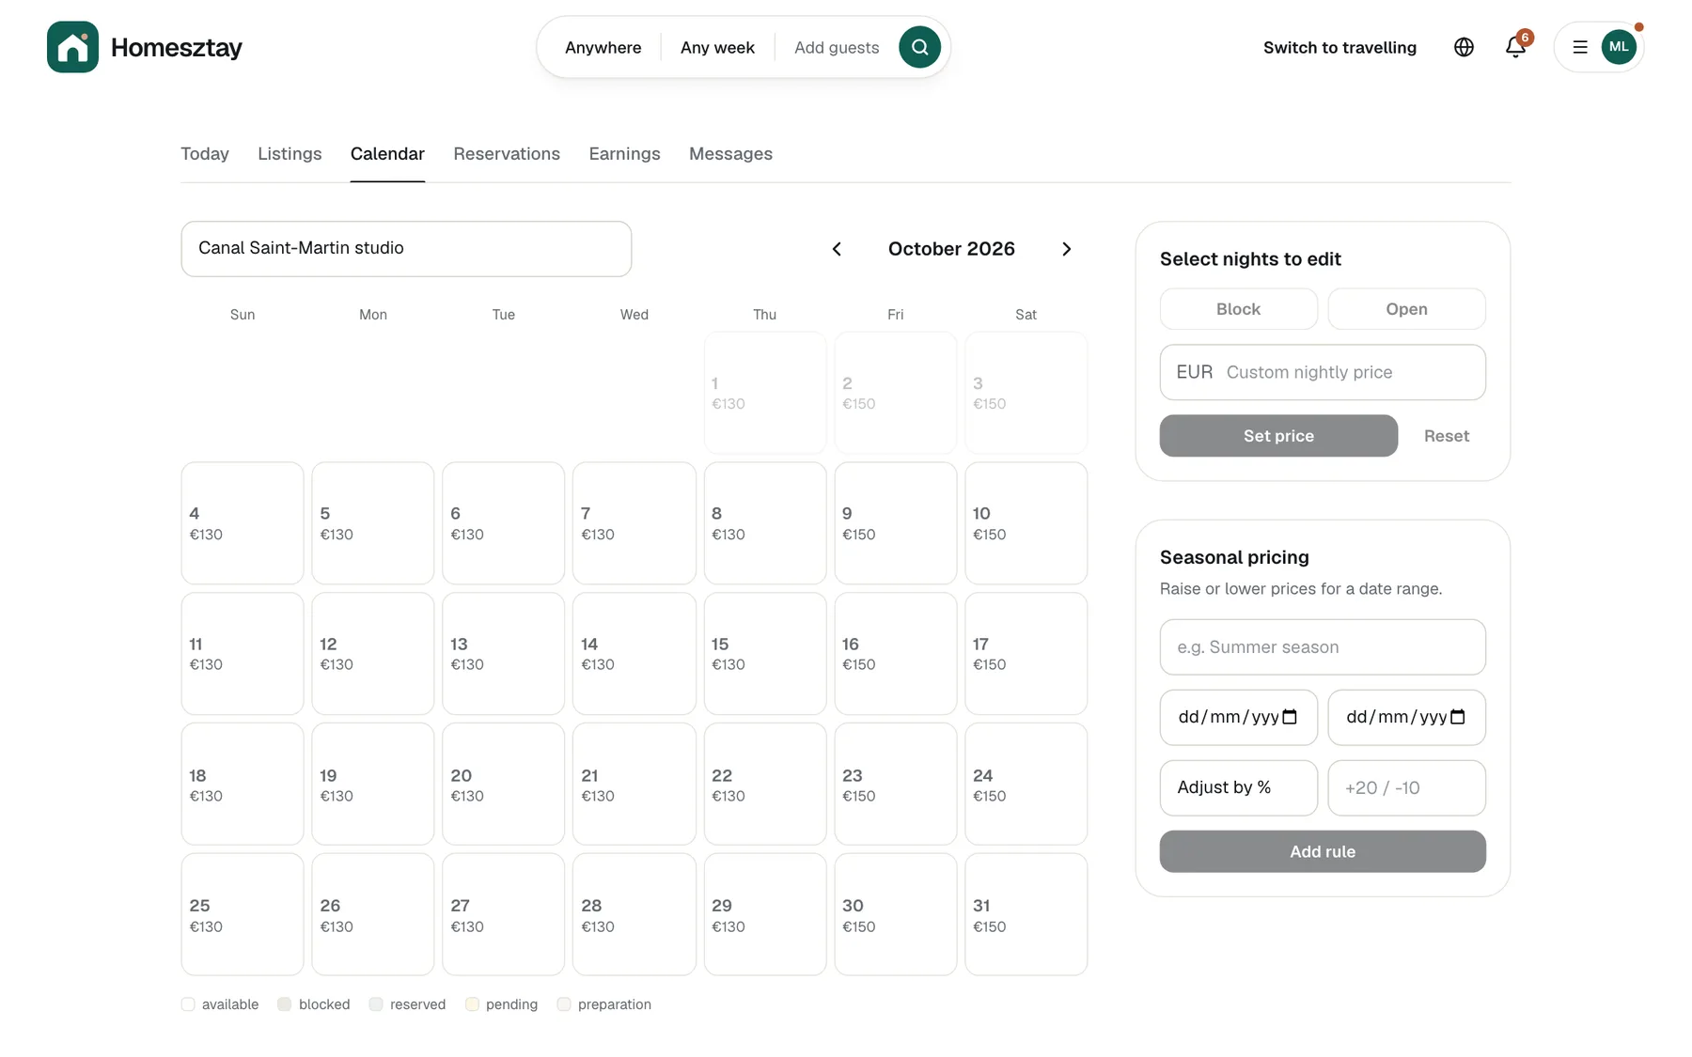Select October 24 calendar night
This screenshot has width=1692, height=1057.
coord(1026,785)
